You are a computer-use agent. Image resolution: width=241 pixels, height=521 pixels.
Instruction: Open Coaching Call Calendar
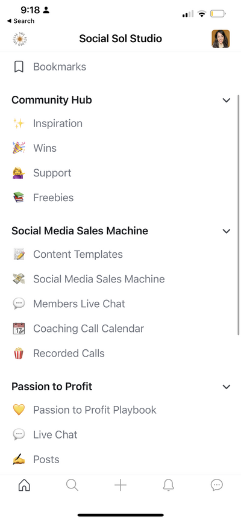[x=89, y=329]
